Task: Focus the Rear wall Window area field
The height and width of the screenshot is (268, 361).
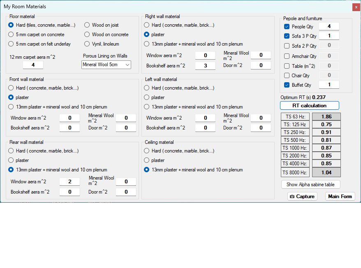Action: tap(69, 182)
